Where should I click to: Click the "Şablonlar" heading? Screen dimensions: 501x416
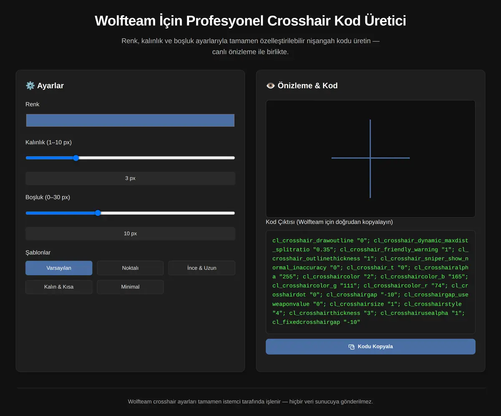38,252
